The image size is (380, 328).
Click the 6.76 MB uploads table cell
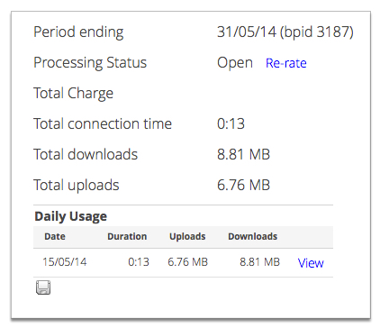coord(188,262)
